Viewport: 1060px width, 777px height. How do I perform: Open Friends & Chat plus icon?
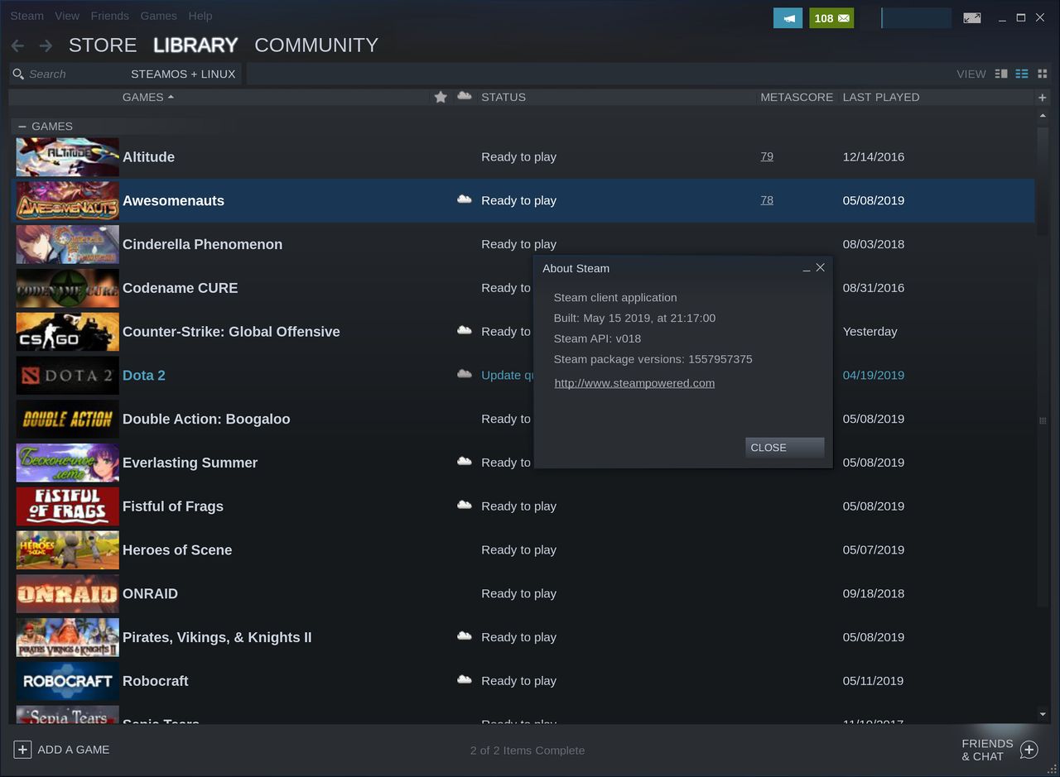[x=1029, y=750]
